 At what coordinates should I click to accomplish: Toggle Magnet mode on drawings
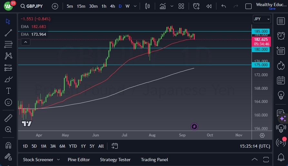pos(8,145)
